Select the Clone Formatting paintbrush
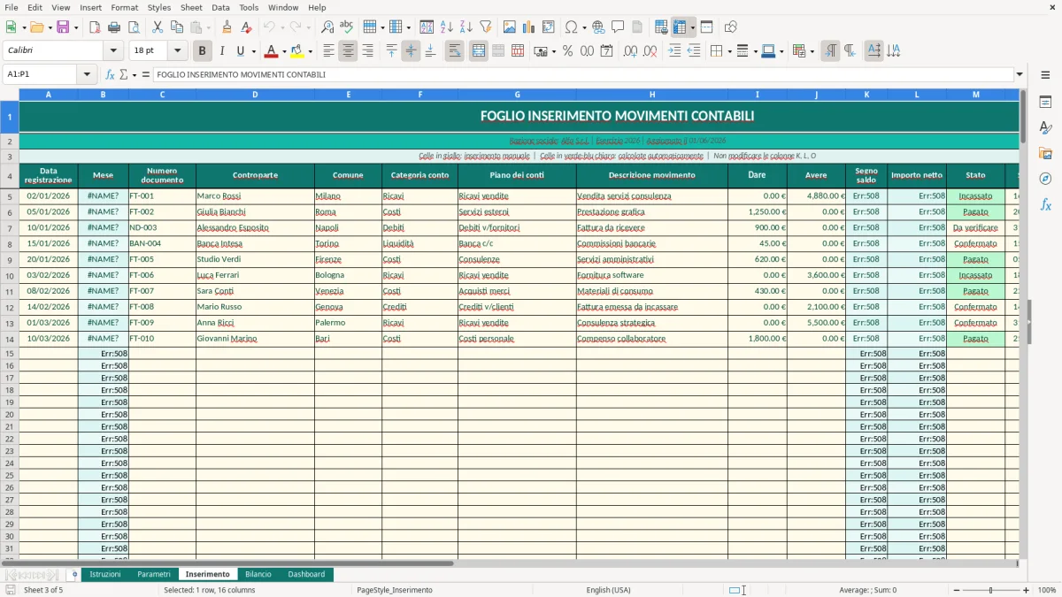 [227, 27]
